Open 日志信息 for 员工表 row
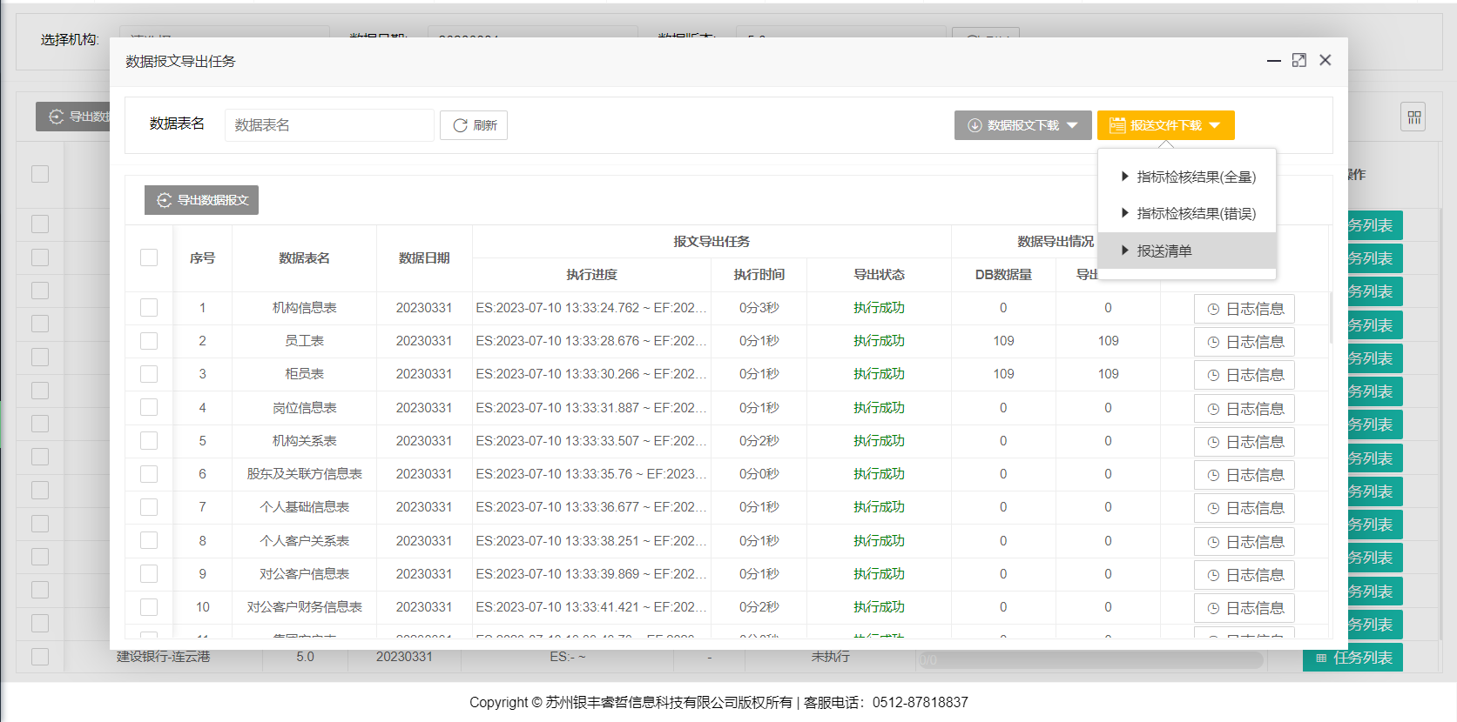The image size is (1457, 722). click(x=1244, y=342)
